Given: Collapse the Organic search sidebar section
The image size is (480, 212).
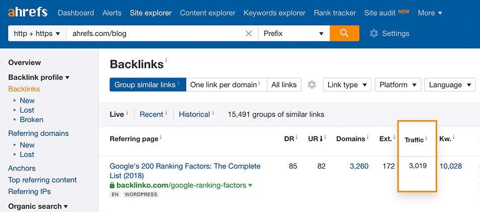Looking at the screenshot, I should coord(38,206).
